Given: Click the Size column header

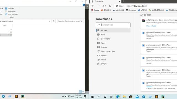Looking at the screenshot, I should click(4, 26).
